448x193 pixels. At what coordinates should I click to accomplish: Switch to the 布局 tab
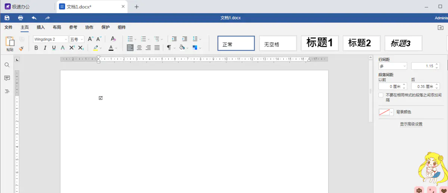click(x=57, y=27)
